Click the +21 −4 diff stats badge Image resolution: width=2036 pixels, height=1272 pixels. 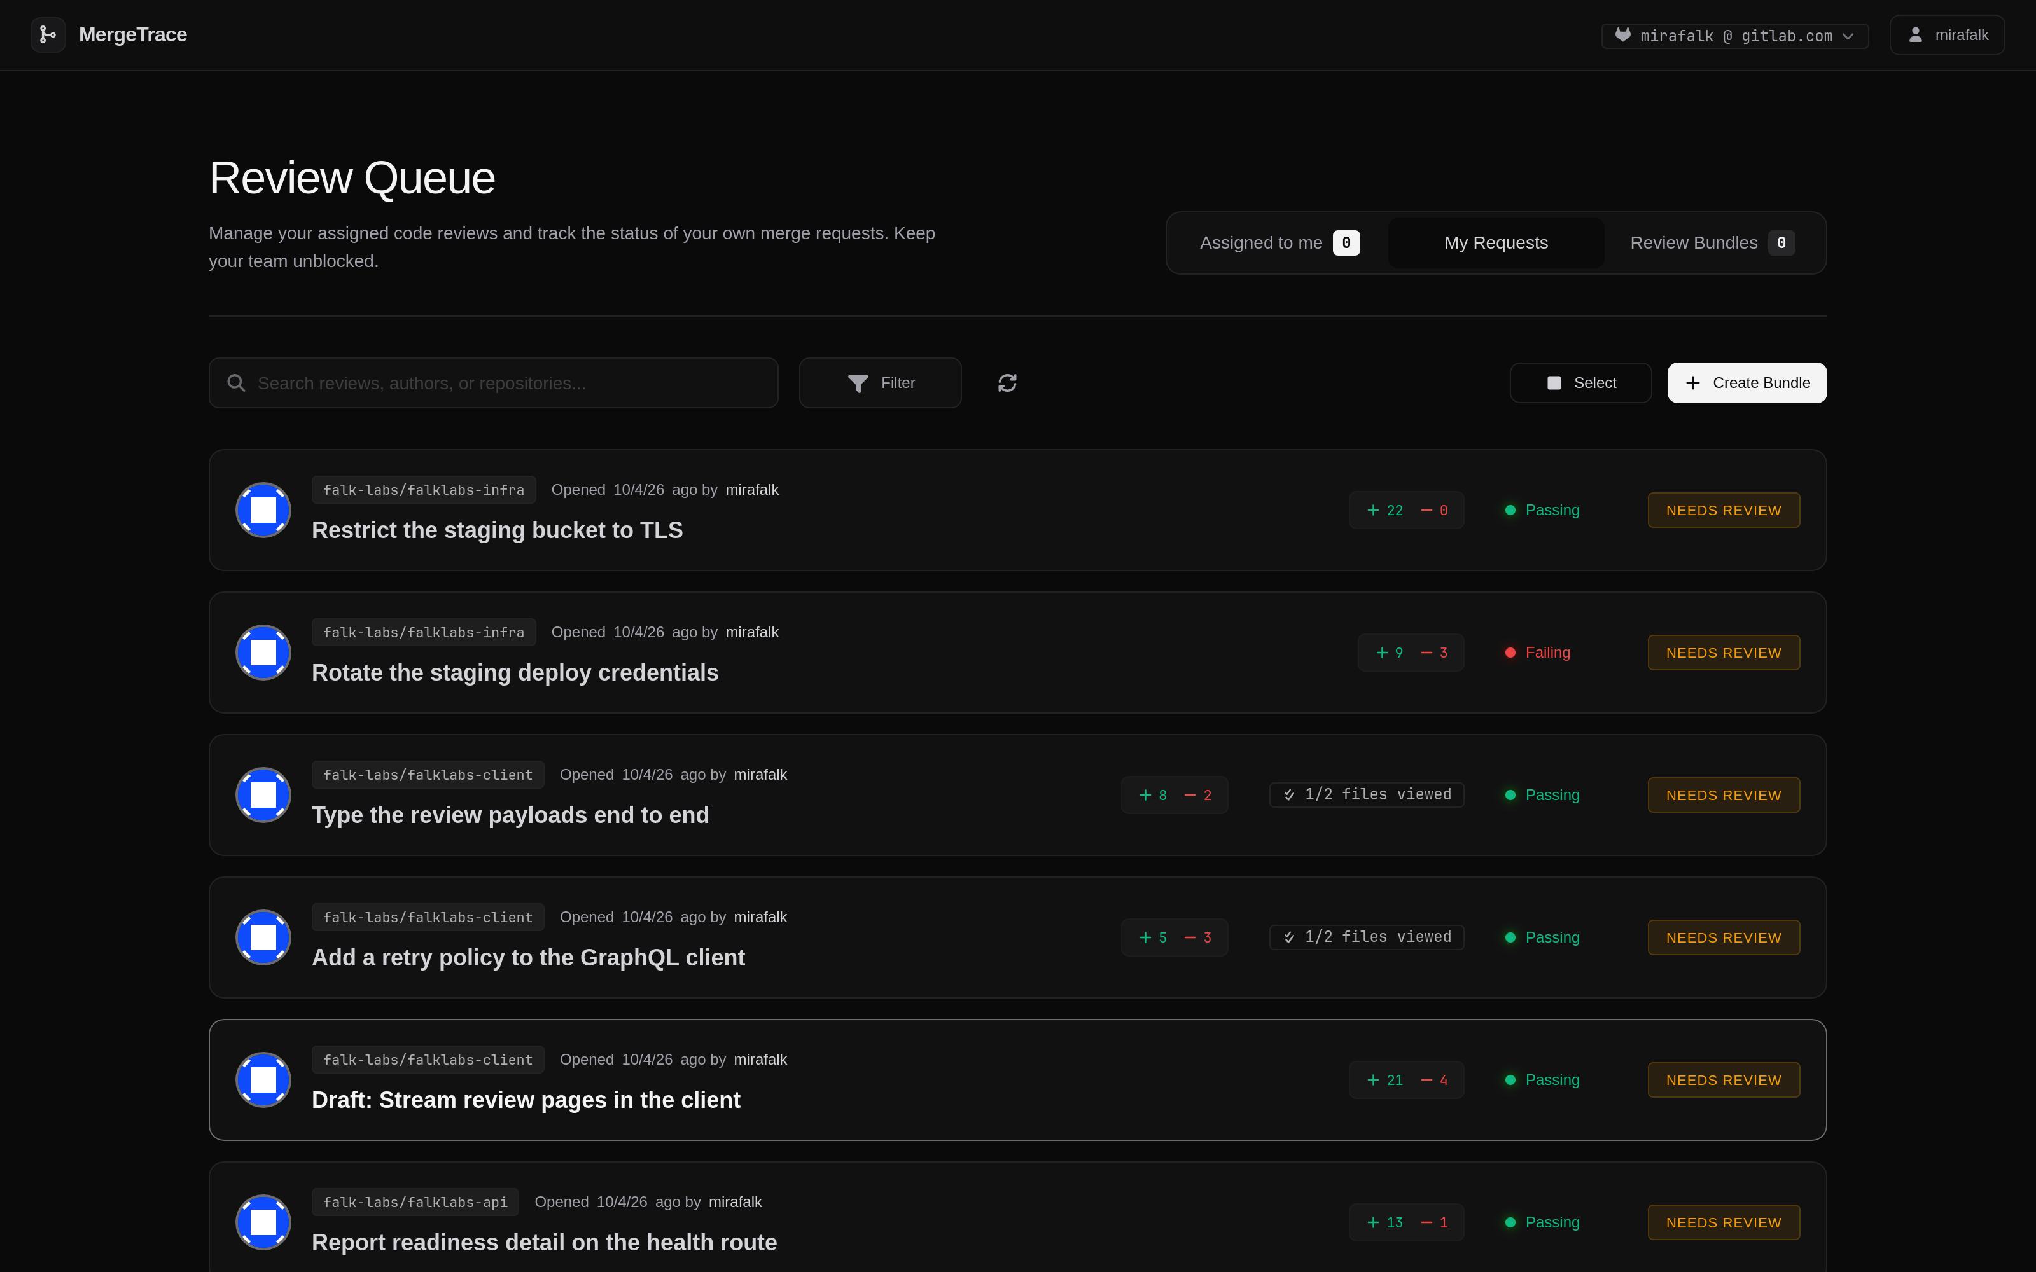click(x=1406, y=1080)
